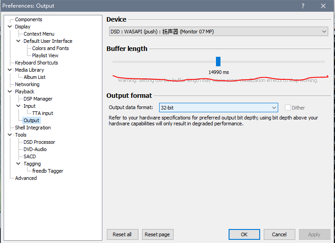Screen dimensions: 335x243
Task: Select the freedb Tagger entry
Action: [48, 171]
